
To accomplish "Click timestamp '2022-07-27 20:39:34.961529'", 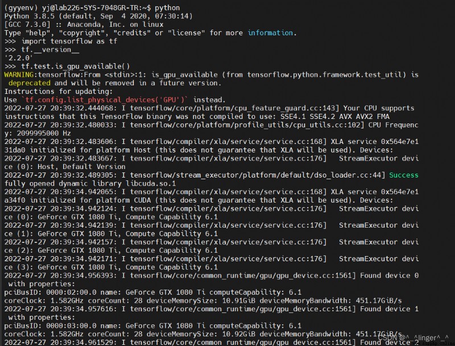I will click(59, 343).
